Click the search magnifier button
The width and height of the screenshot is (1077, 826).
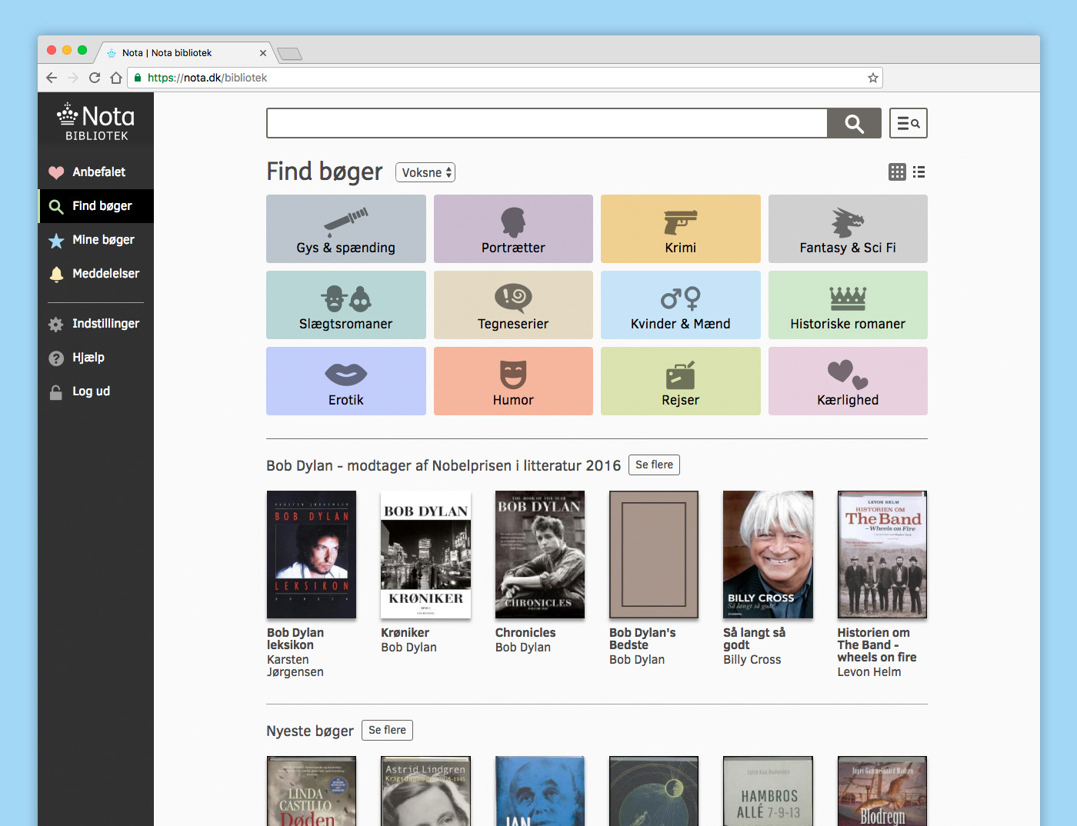[x=854, y=123]
